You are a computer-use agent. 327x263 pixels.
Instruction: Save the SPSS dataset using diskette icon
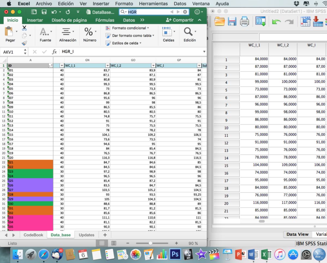coord(232,22)
